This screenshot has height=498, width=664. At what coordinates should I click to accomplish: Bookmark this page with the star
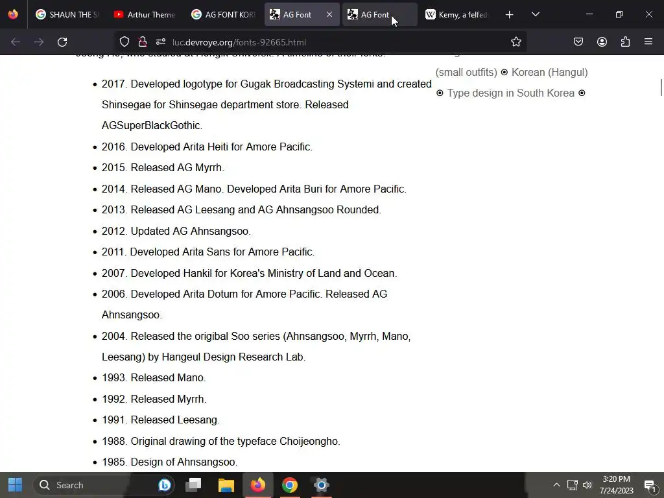coord(516,42)
